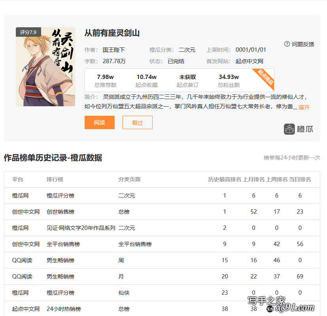Click the 24小时热销榜 ranking name
Image resolution: width=327 pixels, height=316 pixels.
[64, 309]
